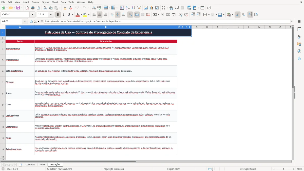Click inside the formula input line
This screenshot has height=171, width=304.
[x=167, y=21]
